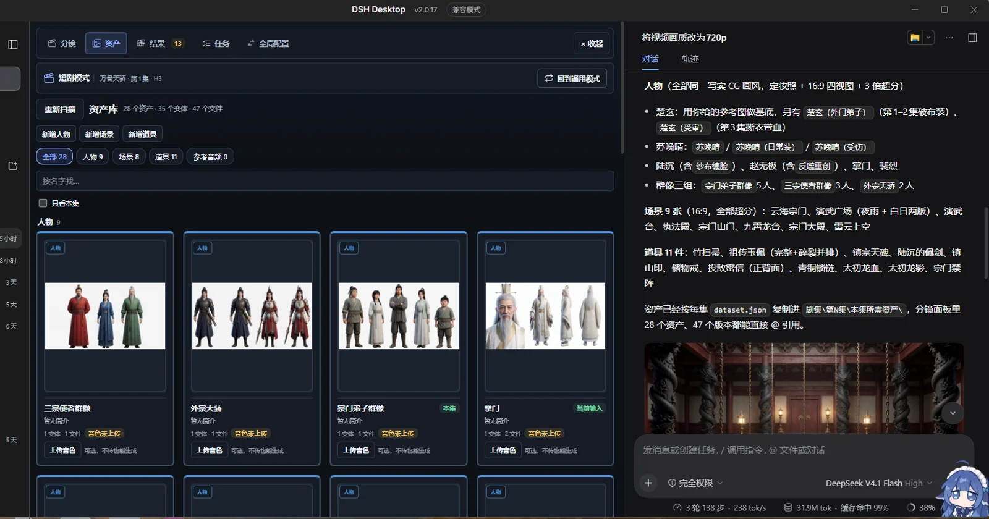This screenshot has height=519, width=989.
Task: Click the 当前输入 badge on the 掌门 card
Action: click(x=589, y=408)
